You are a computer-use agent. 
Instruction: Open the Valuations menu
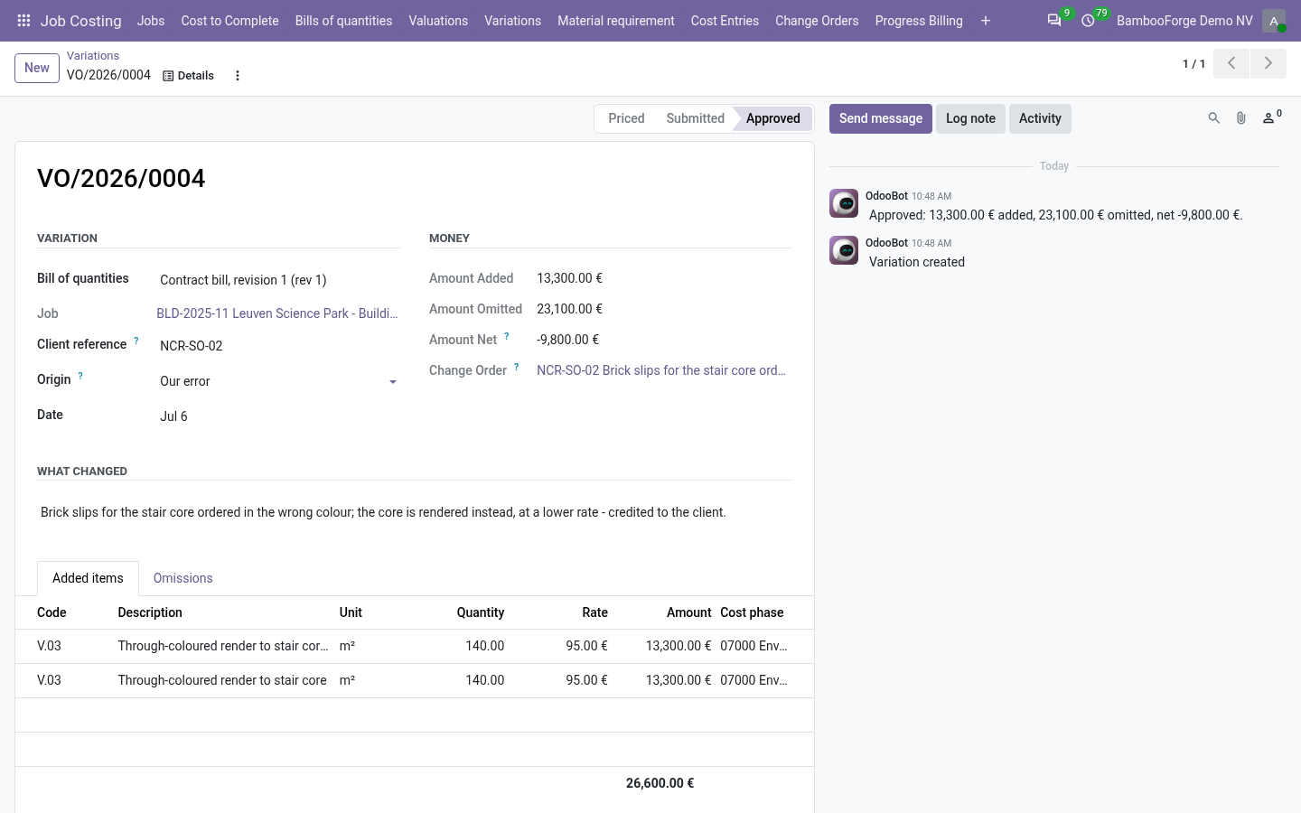[x=438, y=21]
